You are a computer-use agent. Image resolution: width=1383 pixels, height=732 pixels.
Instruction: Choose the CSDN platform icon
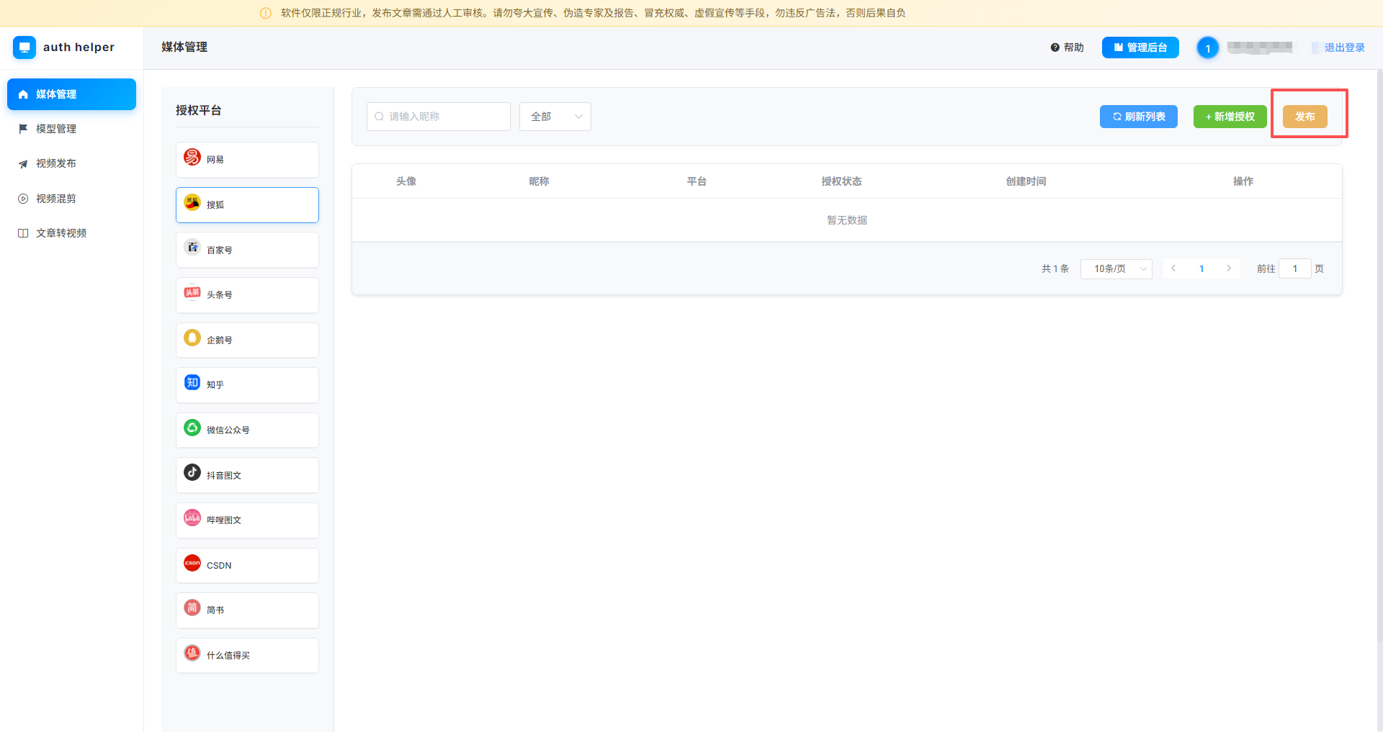tap(192, 563)
